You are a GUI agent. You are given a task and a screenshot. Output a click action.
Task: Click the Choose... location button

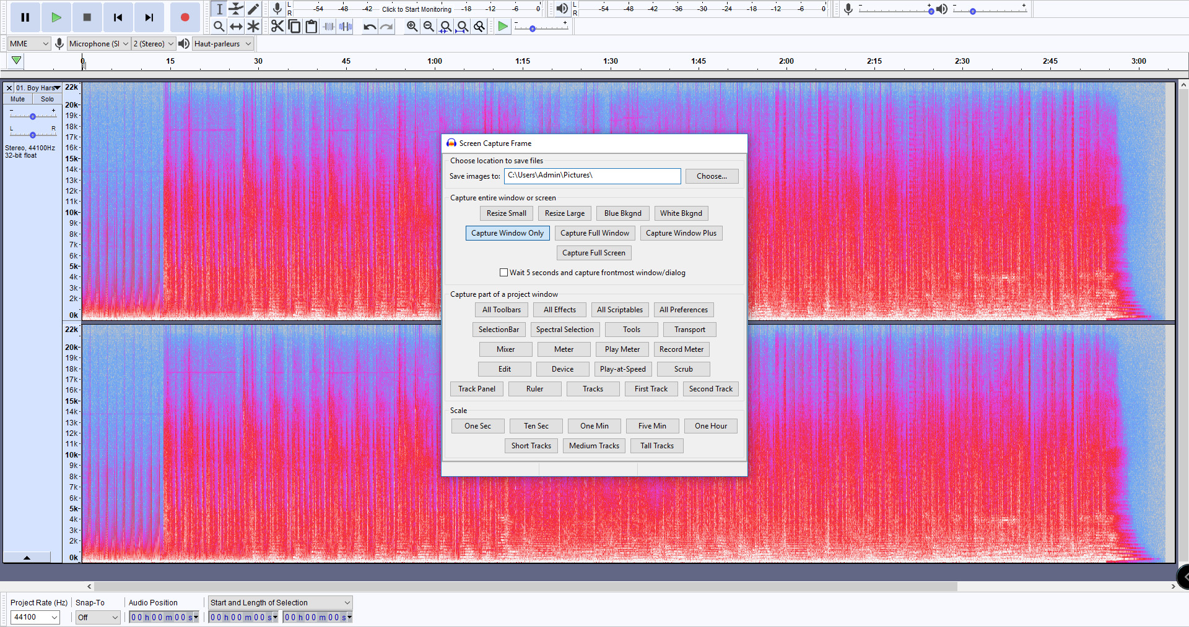point(712,176)
